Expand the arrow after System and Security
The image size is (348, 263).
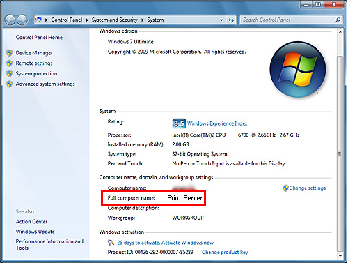(143, 20)
